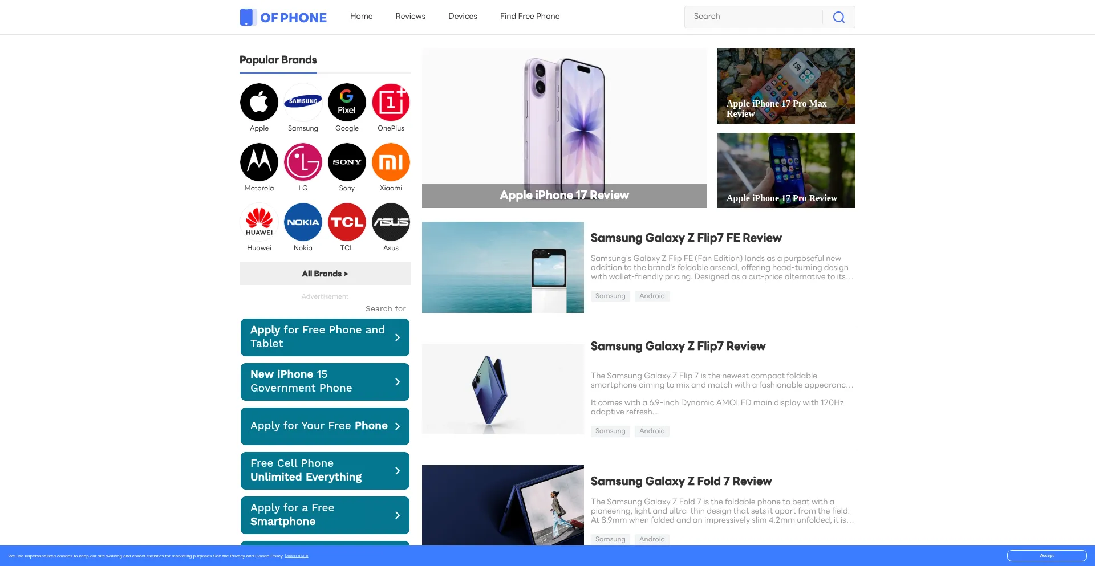Open the Apple brand icon
The image size is (1095, 566).
pyautogui.click(x=259, y=103)
